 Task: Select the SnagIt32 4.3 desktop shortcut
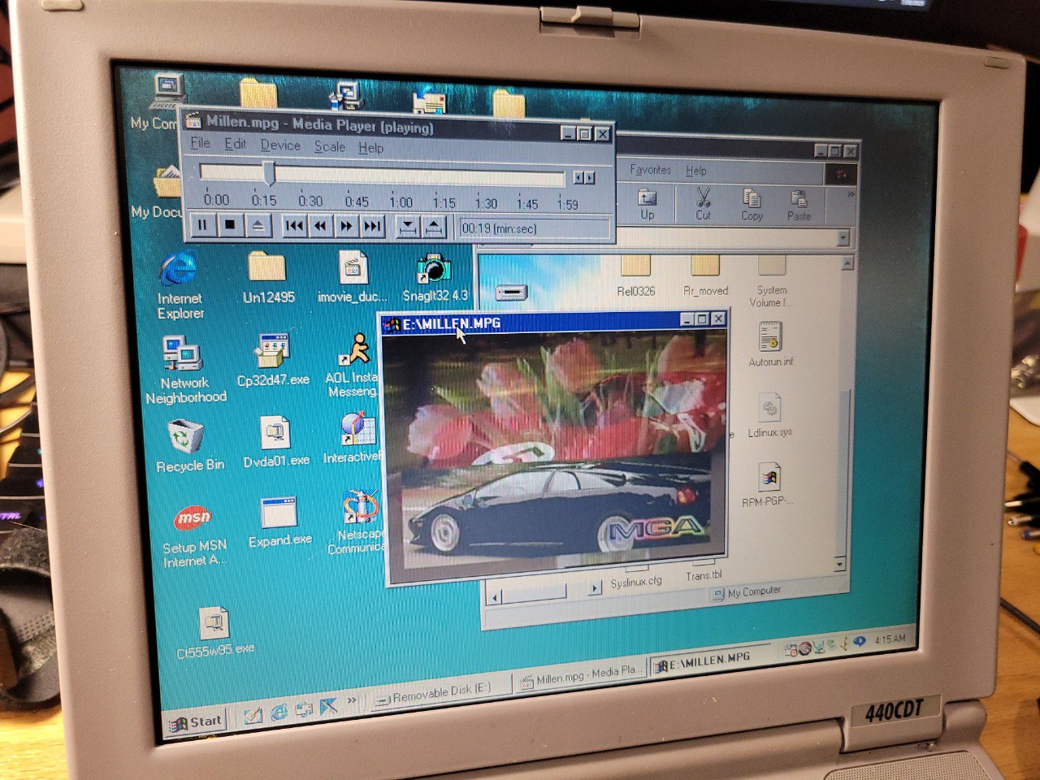click(x=435, y=278)
